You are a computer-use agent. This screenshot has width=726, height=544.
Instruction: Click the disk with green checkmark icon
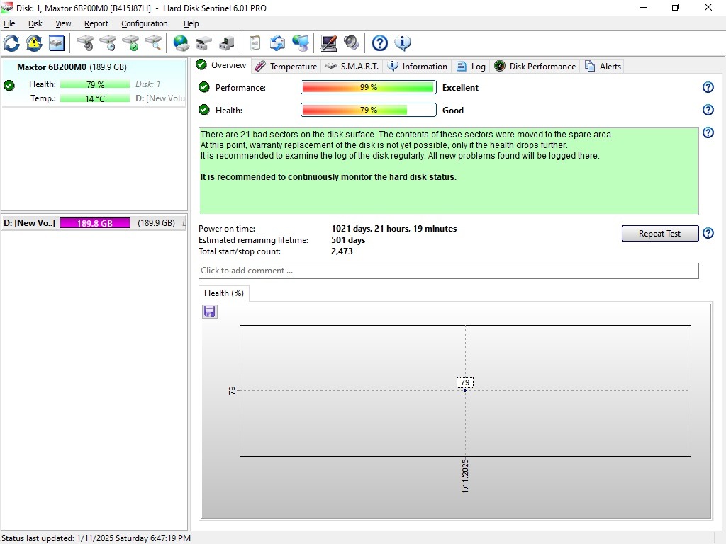tap(130, 43)
